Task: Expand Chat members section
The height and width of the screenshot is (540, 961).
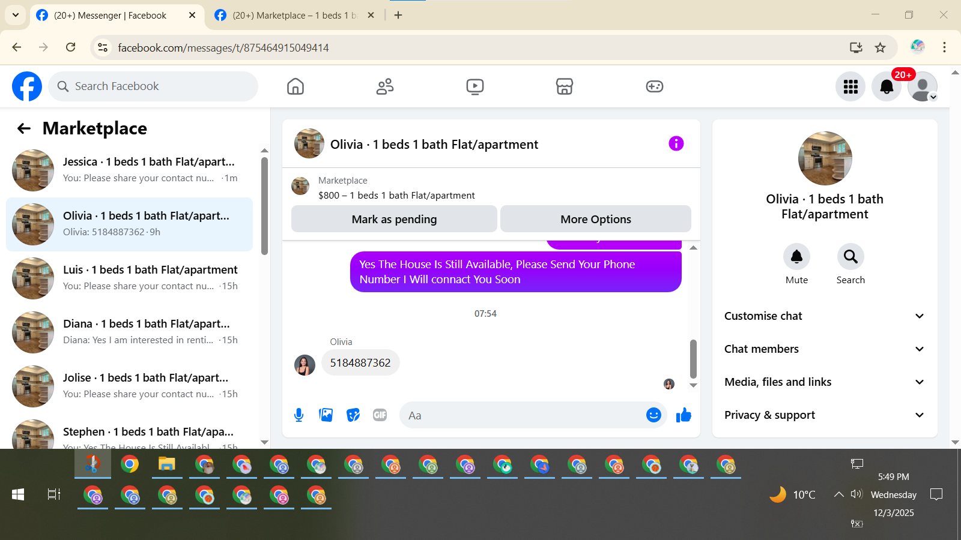Action: (825, 349)
